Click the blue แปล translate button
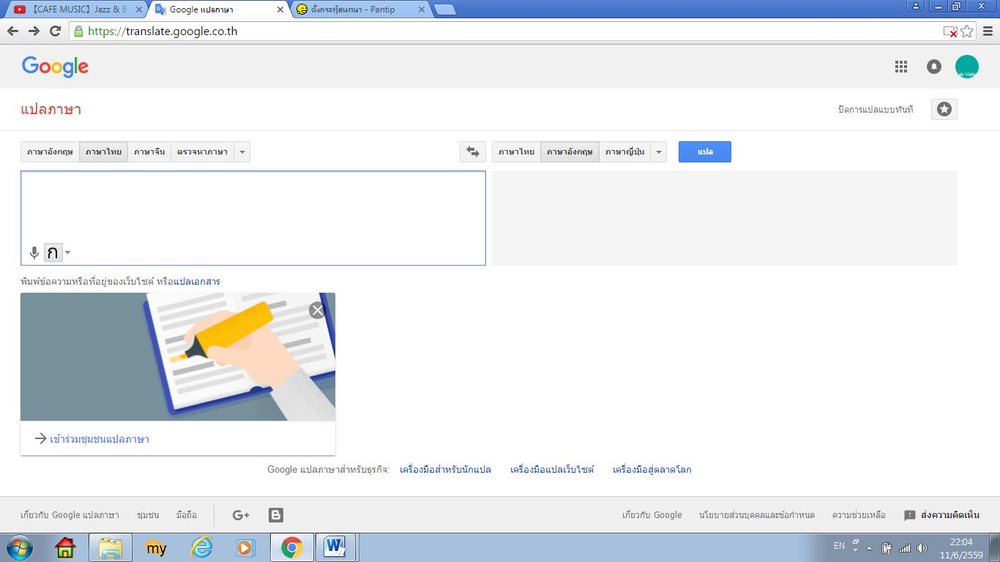The width and height of the screenshot is (1000, 562). [x=705, y=152]
